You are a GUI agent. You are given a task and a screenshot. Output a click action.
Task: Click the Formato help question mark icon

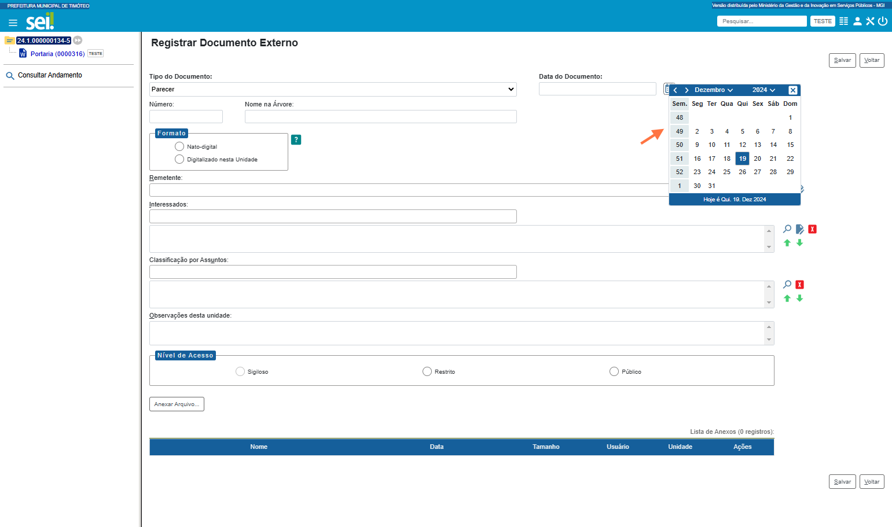[x=296, y=139]
